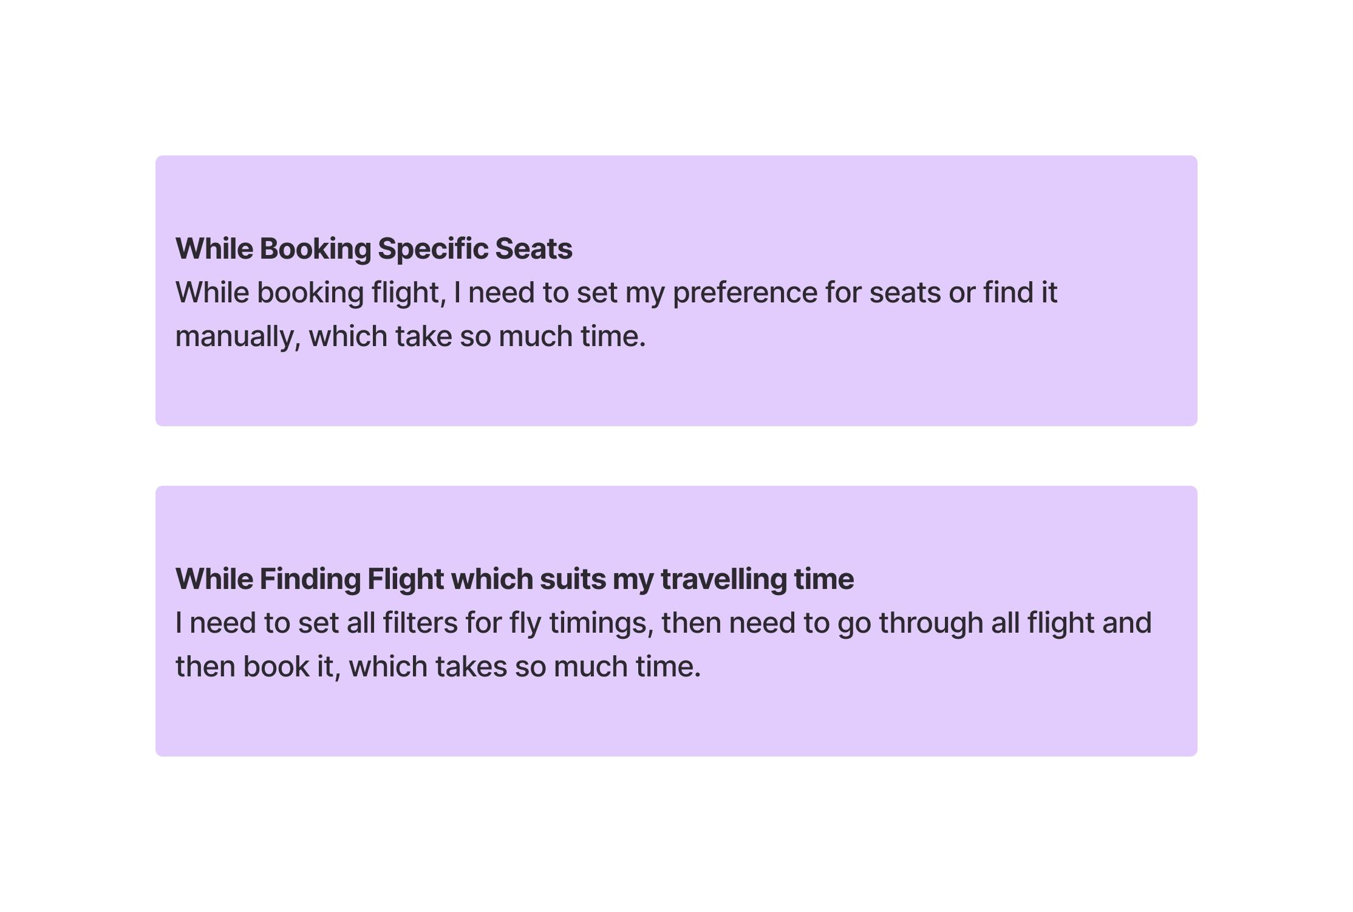Click the word "through" in second card
Screen dimensions: 1353x912
[930, 624]
